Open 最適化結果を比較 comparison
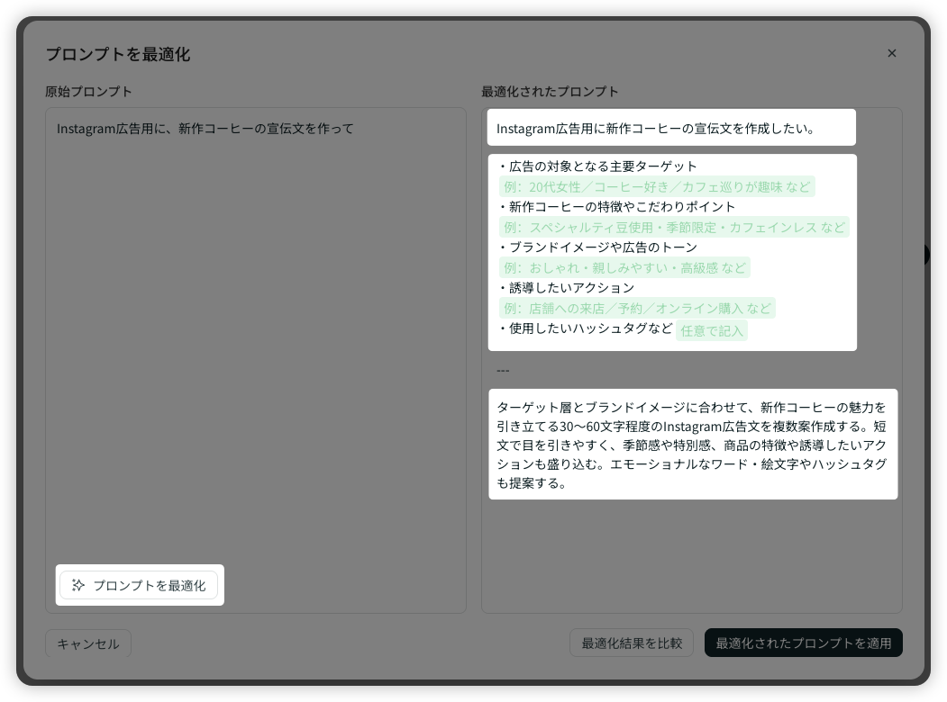Image resolution: width=947 pixels, height=702 pixels. point(631,643)
